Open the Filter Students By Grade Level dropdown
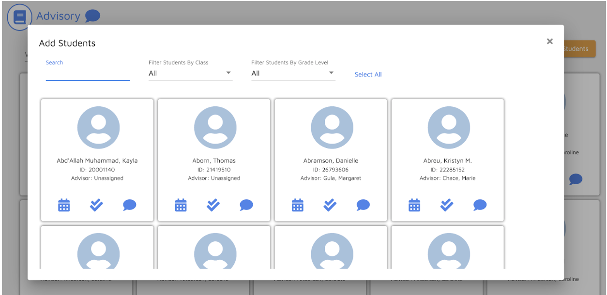This screenshot has height=295, width=607. 293,73
